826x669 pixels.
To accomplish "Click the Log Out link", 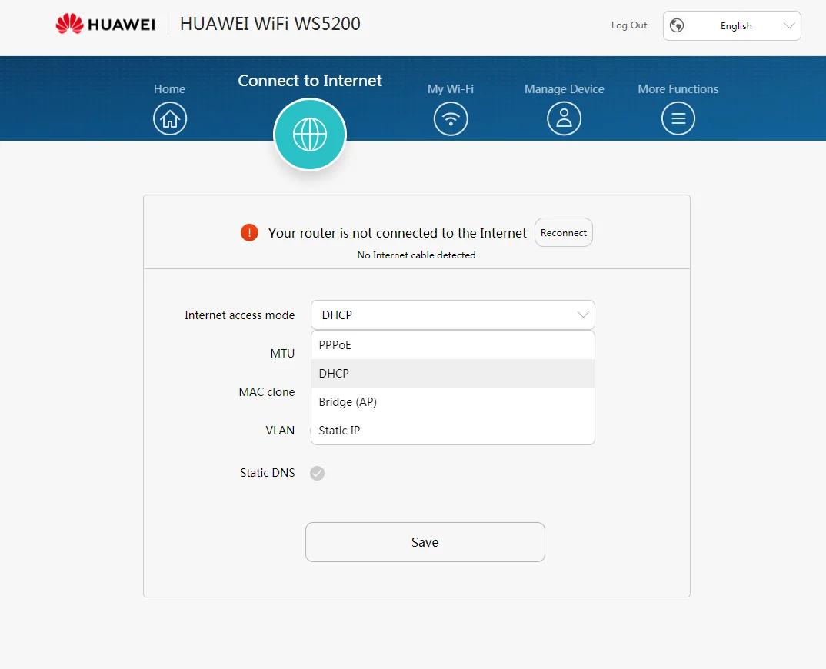I will (629, 25).
